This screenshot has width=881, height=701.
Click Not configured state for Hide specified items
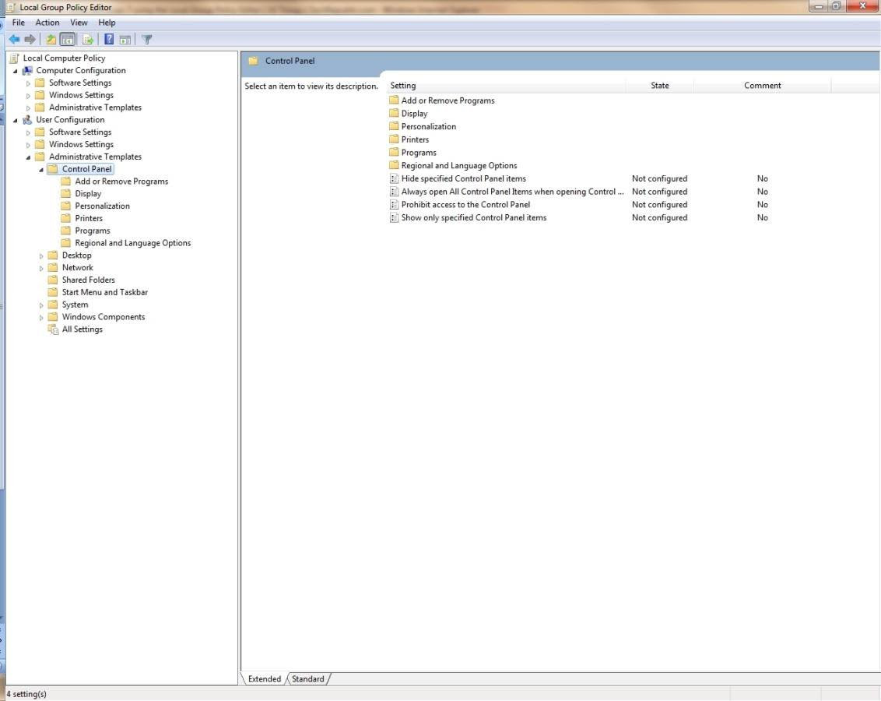[x=659, y=179]
